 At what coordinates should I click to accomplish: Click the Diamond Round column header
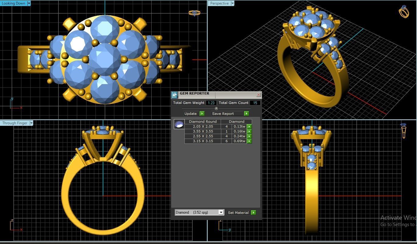pos(203,122)
